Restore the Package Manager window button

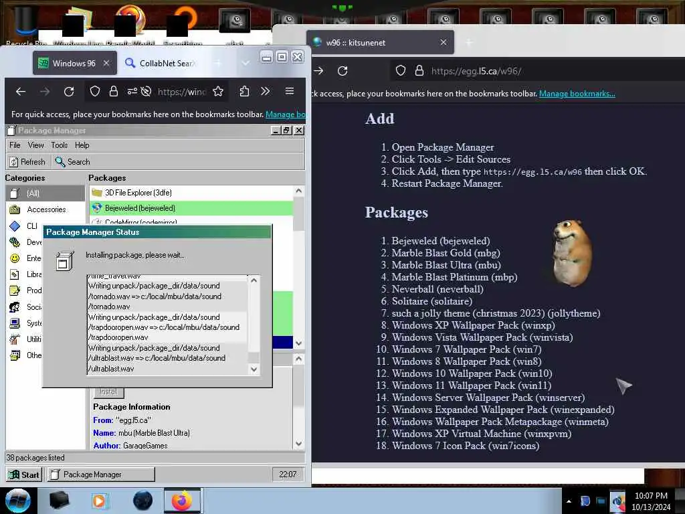pos(286,131)
